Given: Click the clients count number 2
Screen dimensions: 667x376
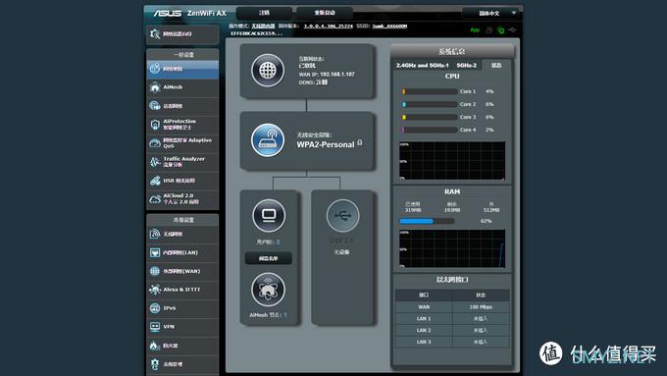Looking at the screenshot, I should tap(279, 242).
